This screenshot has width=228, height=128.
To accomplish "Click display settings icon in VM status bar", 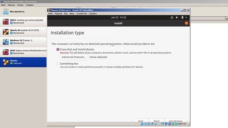I will tap(162, 124).
